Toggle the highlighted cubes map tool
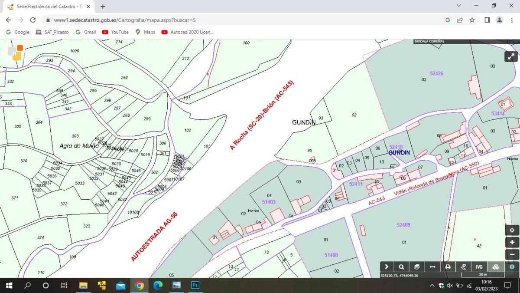520x293 pixels. pos(496,267)
